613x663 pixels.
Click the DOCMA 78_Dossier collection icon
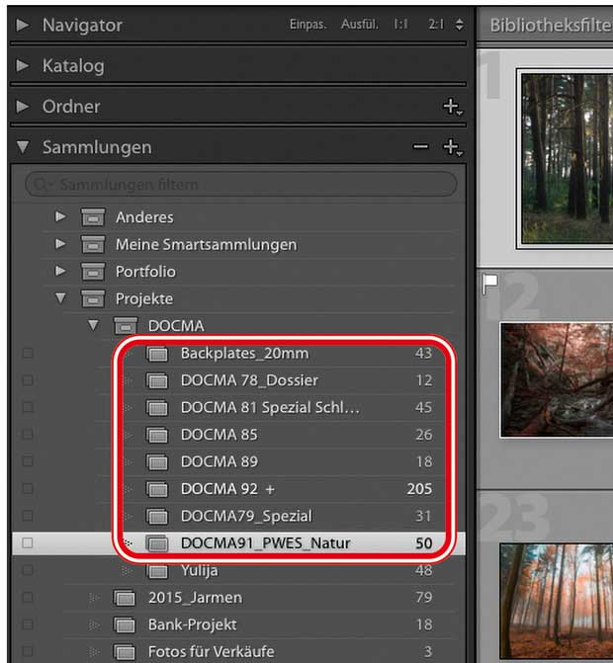pos(157,380)
